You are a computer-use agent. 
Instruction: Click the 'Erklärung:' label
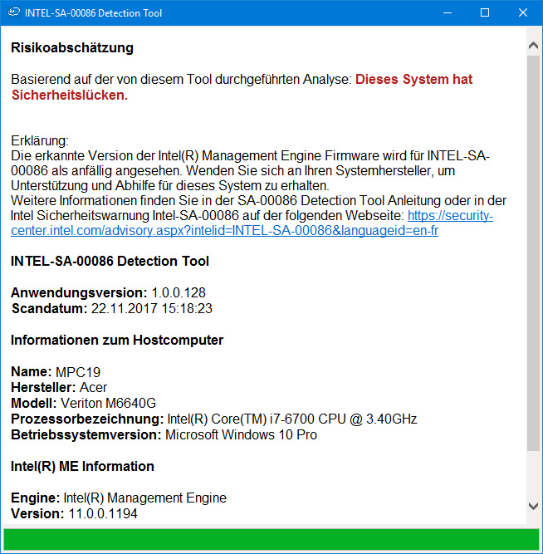point(40,140)
